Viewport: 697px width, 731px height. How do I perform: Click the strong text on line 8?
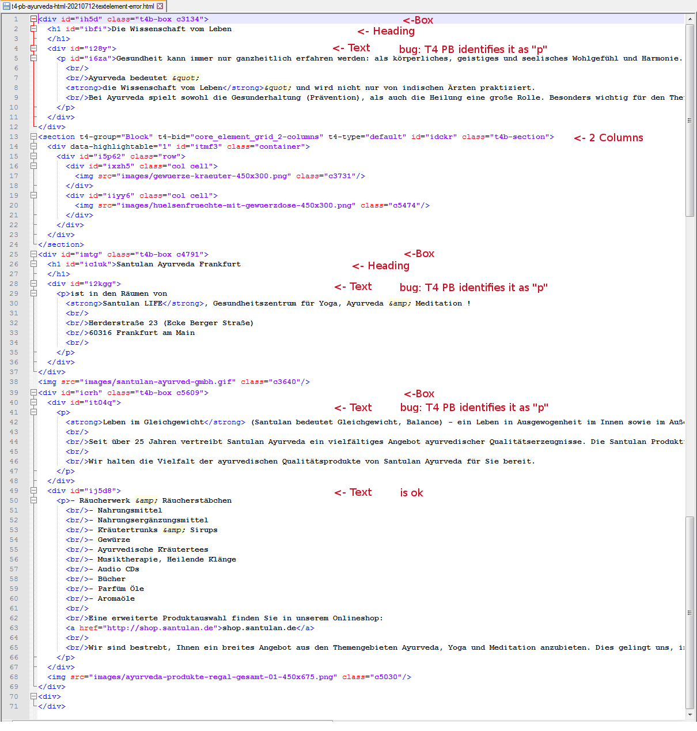[x=162, y=88]
